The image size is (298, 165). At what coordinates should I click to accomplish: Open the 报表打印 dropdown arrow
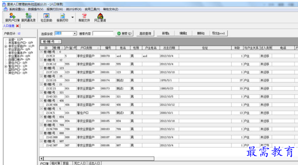(72, 17)
